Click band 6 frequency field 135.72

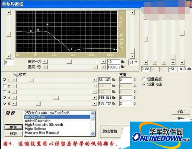[x=105, y=103]
